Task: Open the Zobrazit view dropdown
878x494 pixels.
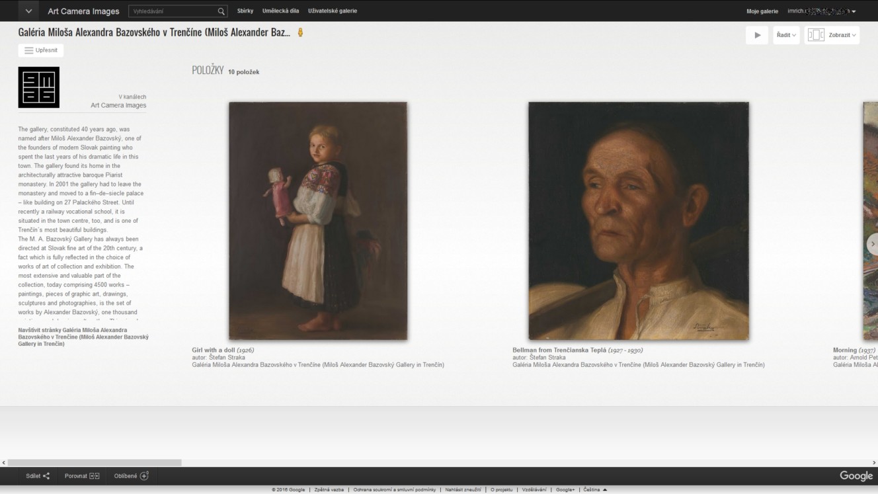Action: click(832, 35)
